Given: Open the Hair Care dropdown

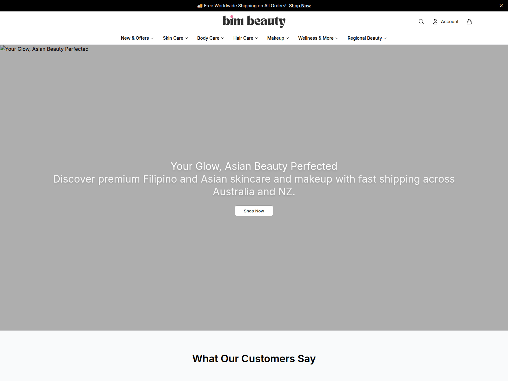Looking at the screenshot, I should 246,38.
